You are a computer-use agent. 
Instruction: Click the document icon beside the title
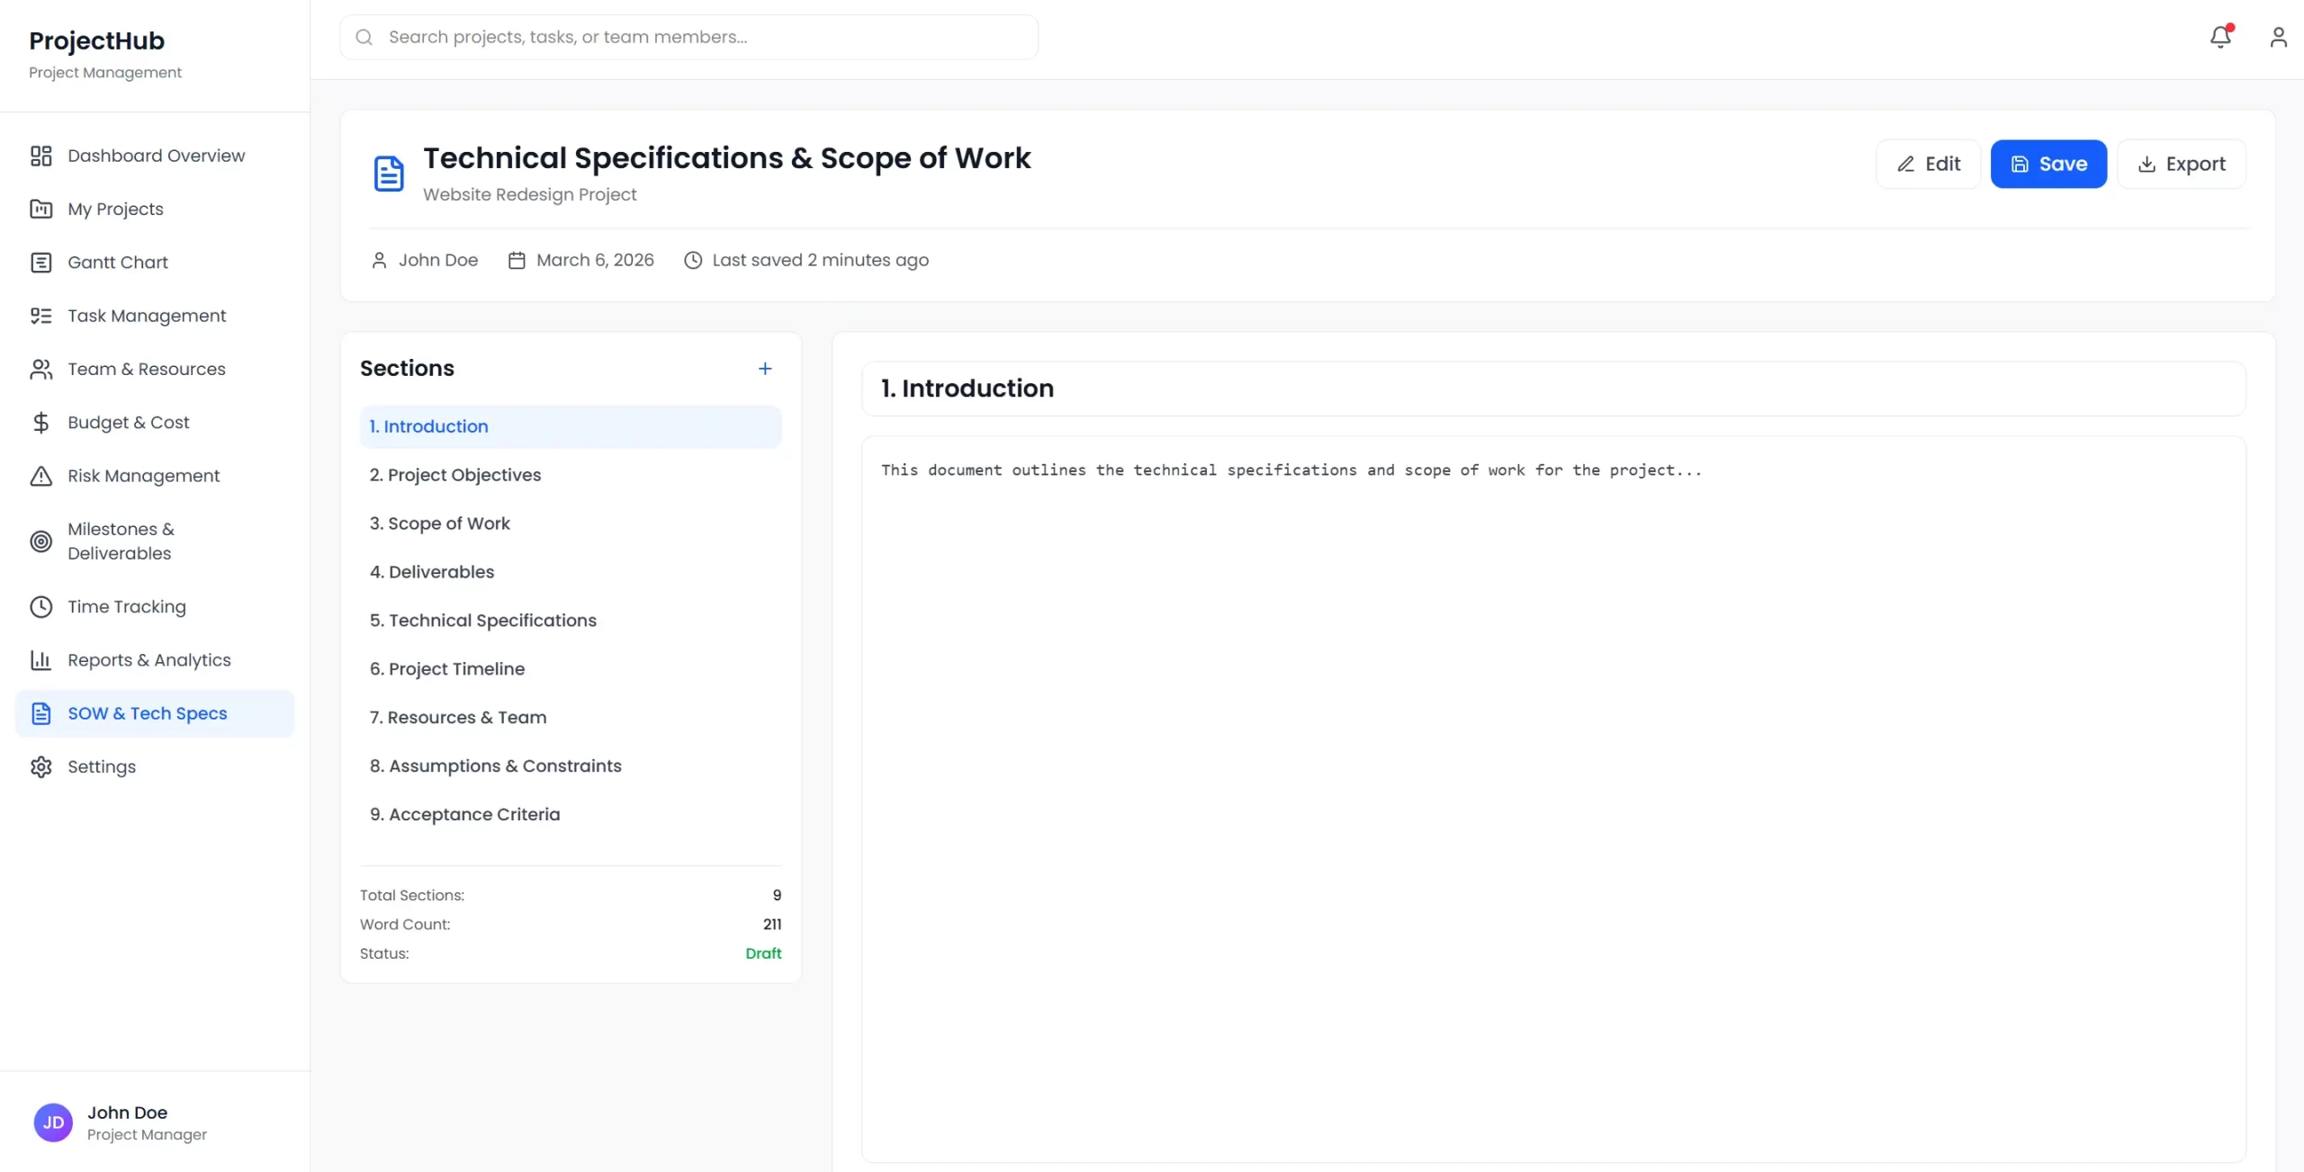[x=389, y=174]
